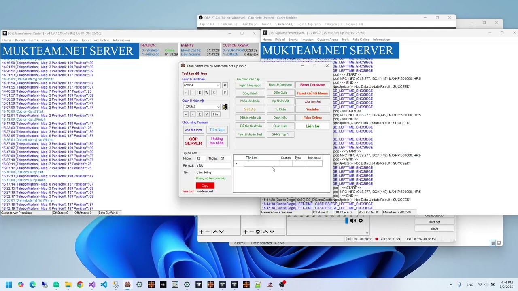Click the Thiết đặt button in OBS
Screen dimensions: 518x291
pyautogui.click(x=434, y=222)
